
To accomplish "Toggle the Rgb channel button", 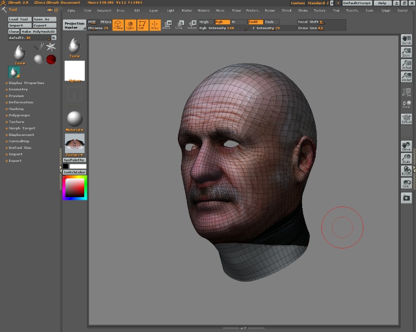I will (x=223, y=22).
